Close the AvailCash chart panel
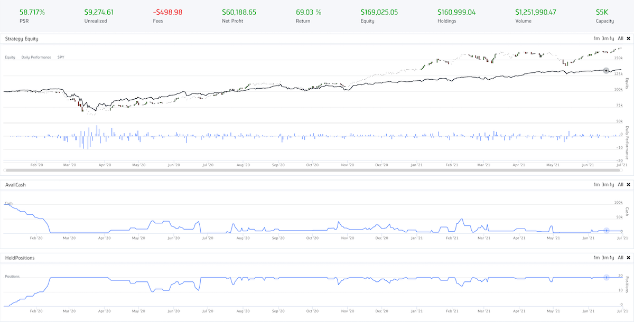The height and width of the screenshot is (322, 634). [628, 184]
